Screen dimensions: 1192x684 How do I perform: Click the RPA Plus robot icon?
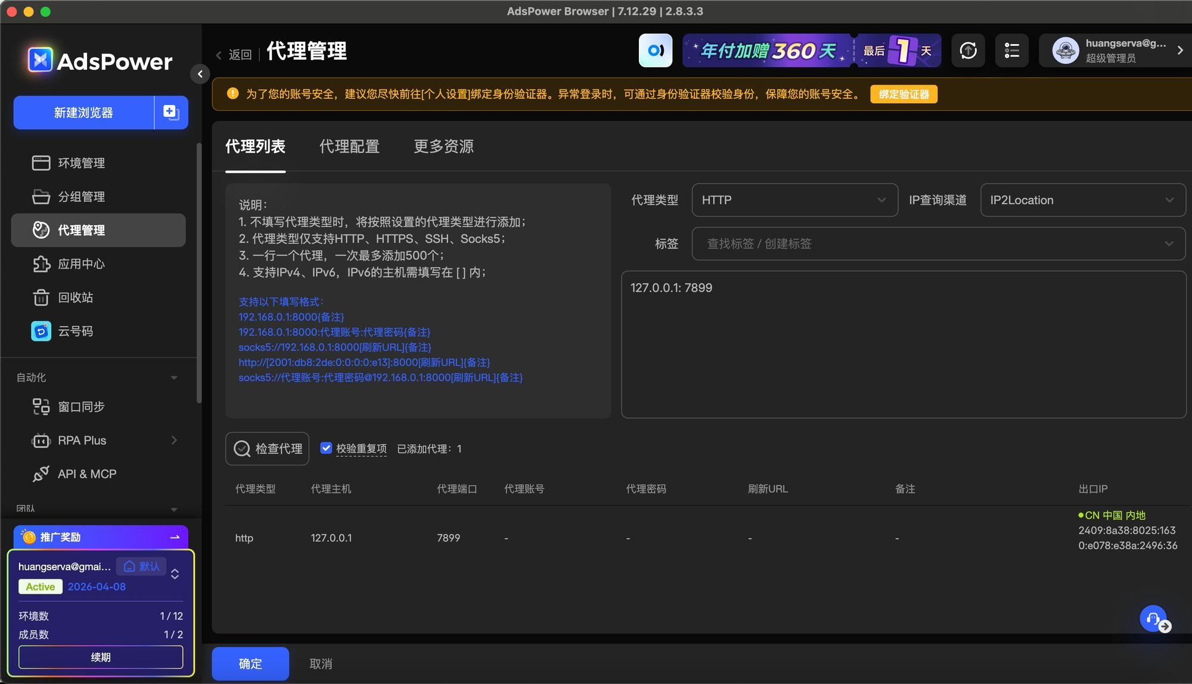(41, 440)
